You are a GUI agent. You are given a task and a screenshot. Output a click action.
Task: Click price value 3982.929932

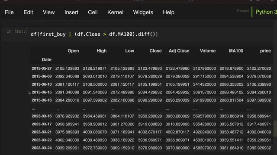coord(259,148)
